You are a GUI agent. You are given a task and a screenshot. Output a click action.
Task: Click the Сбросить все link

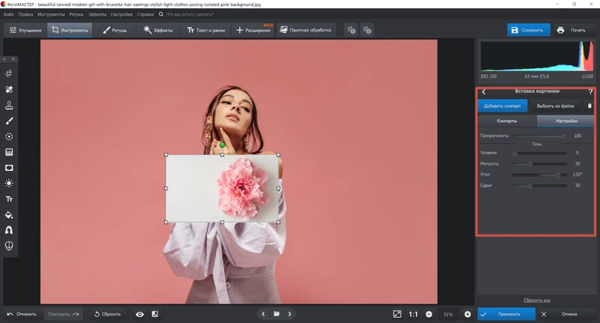click(537, 301)
